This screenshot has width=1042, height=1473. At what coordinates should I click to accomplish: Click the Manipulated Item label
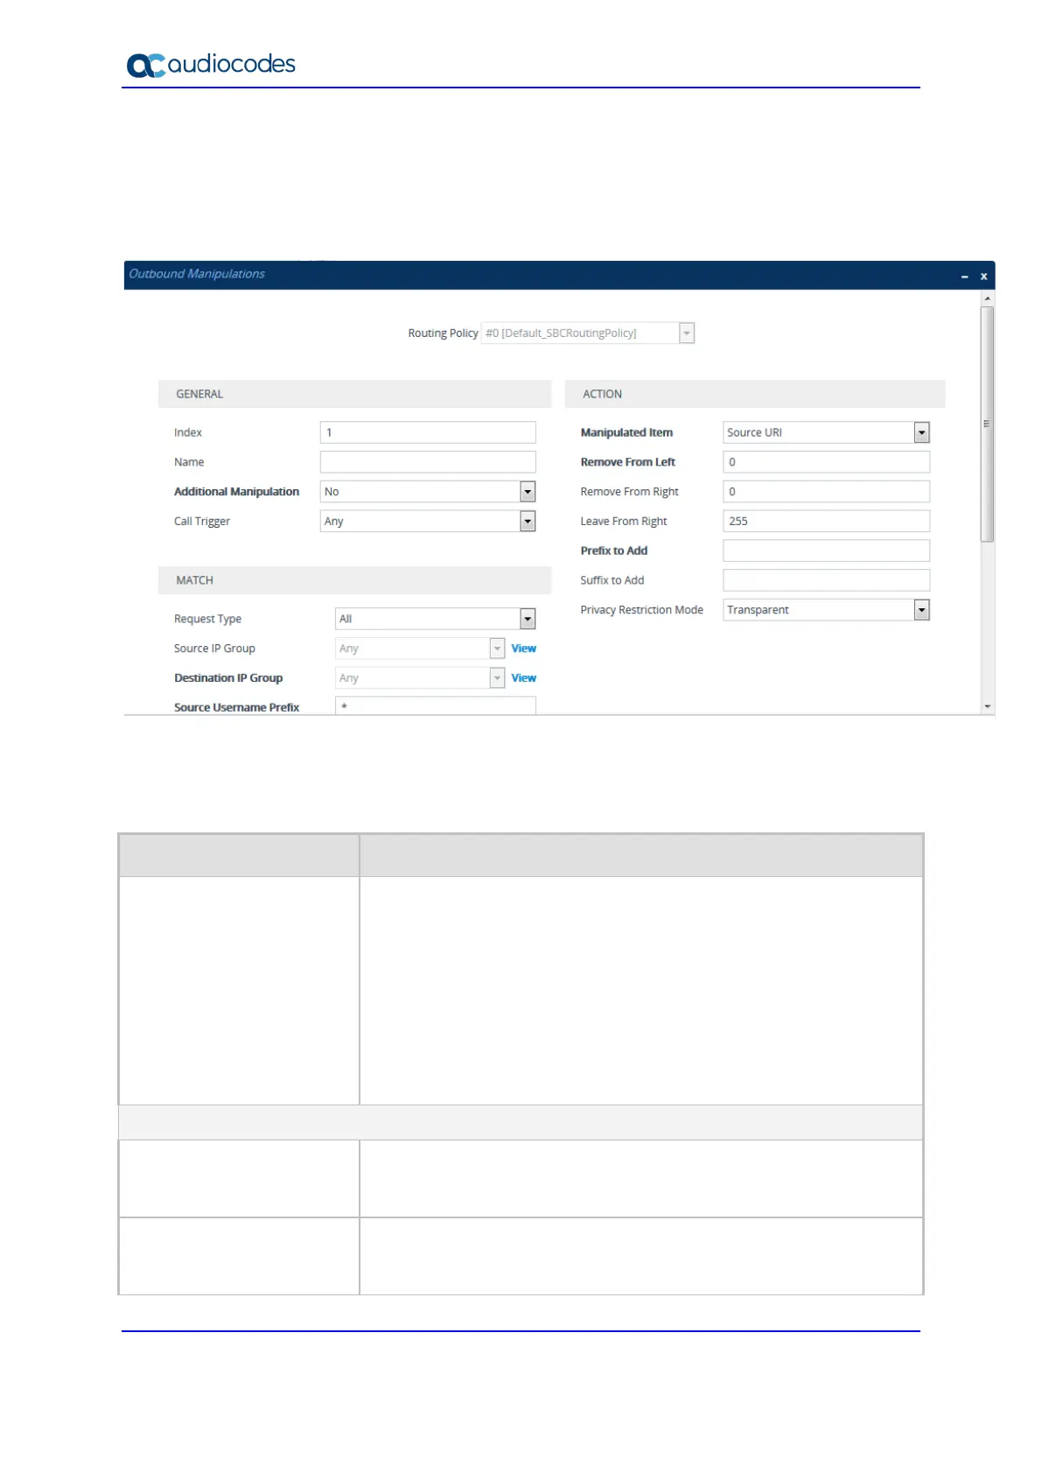click(x=626, y=432)
